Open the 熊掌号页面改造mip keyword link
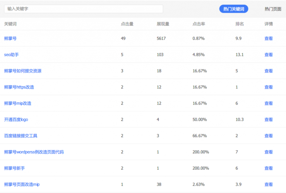Viewport: 286px width, 193px height. 22,184
